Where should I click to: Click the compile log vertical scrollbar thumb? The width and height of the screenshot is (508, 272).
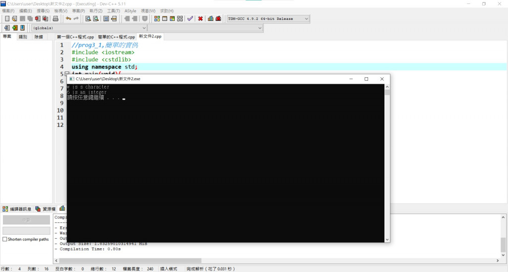503,245
